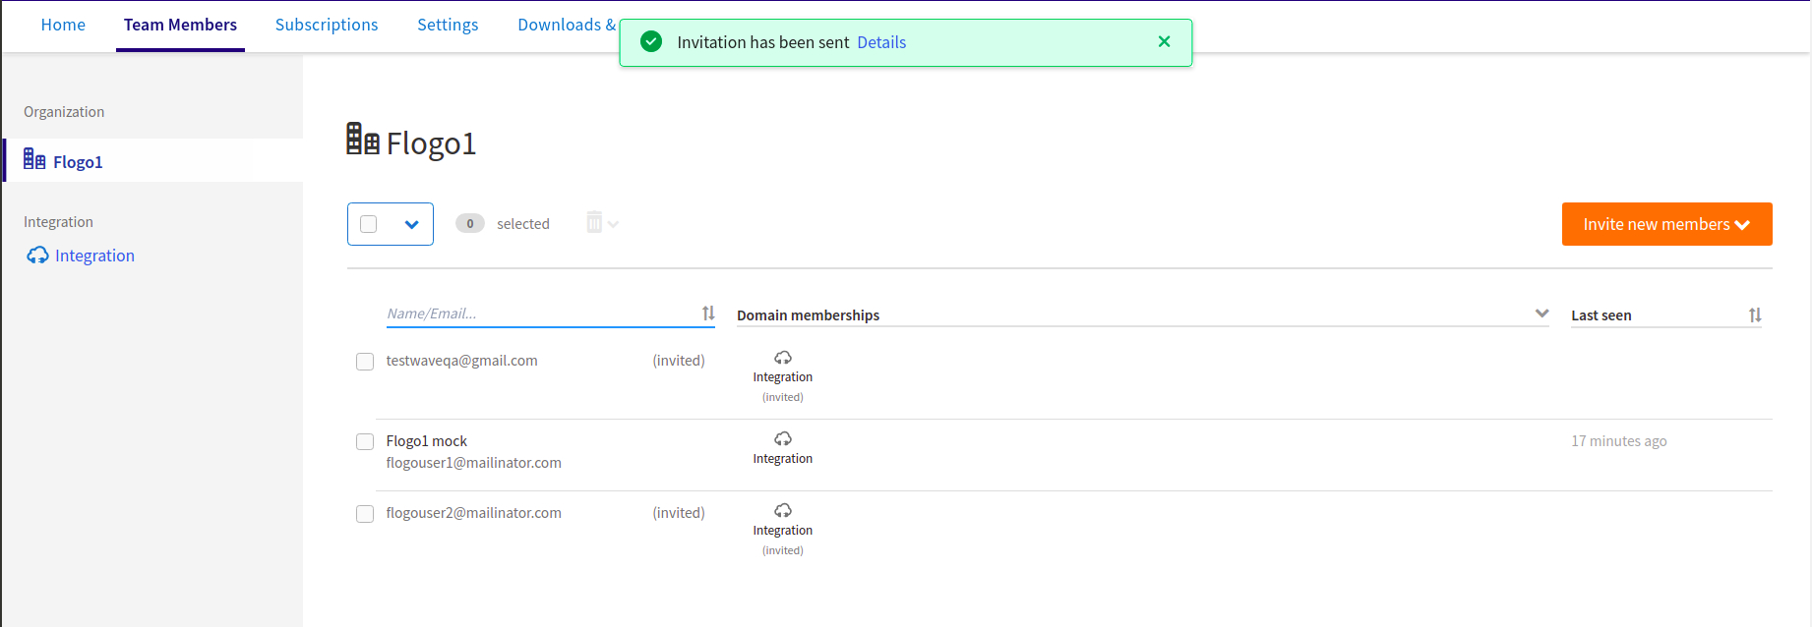Navigate to the Home link
The width and height of the screenshot is (1812, 627).
(63, 25)
